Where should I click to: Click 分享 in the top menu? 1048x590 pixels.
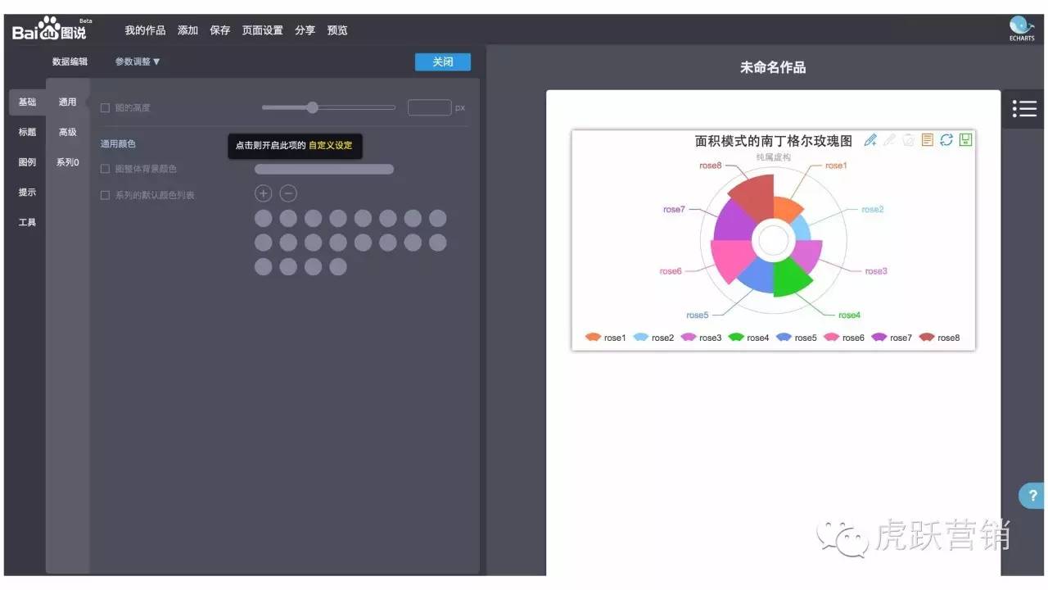pos(305,30)
